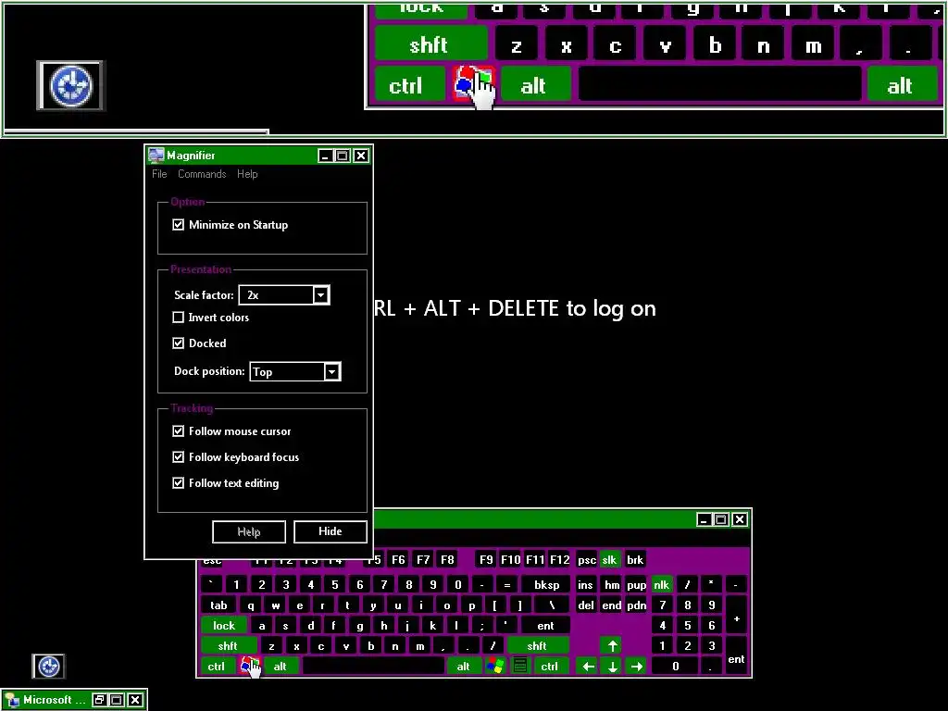Click the Help button in Magnifier dialog

point(248,531)
